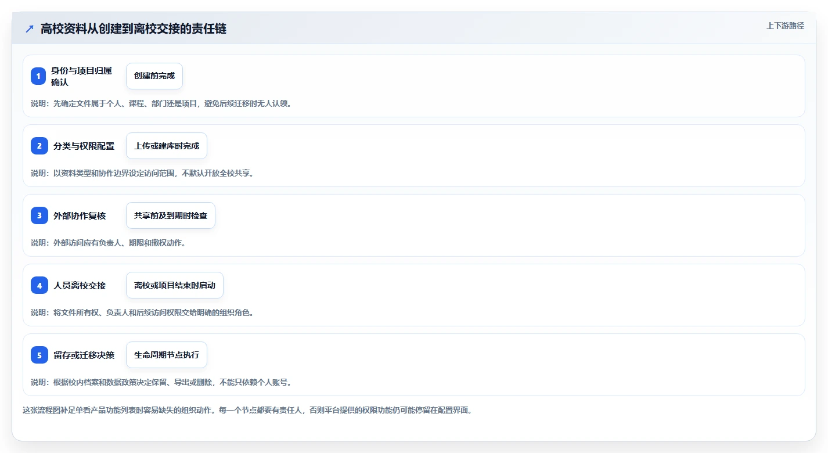The width and height of the screenshot is (828, 453).
Task: Click the 留存或迁移决策 step title
Action: (x=84, y=355)
